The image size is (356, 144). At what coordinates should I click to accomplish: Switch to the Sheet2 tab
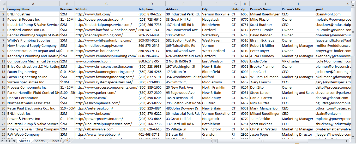(40, 141)
